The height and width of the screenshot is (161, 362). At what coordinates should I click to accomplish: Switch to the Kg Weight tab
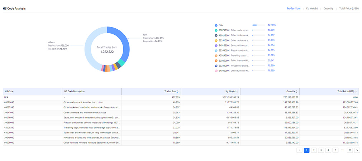pos(312,8)
